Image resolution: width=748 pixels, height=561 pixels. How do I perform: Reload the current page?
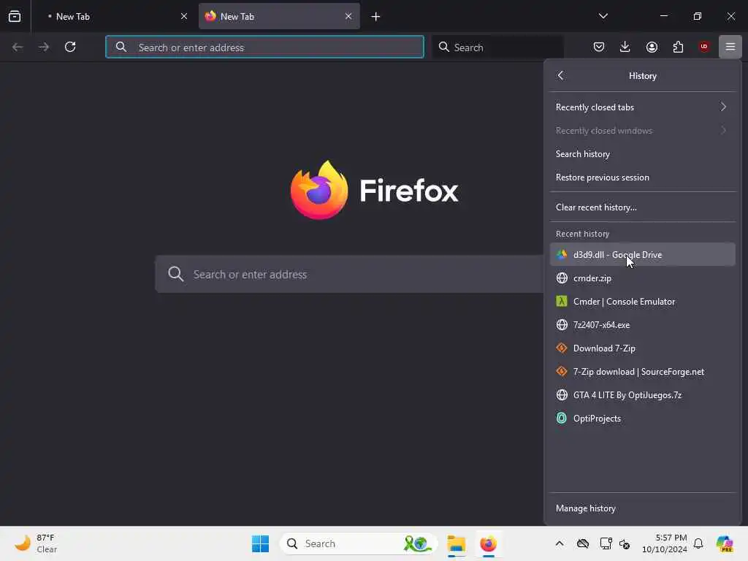(70, 47)
